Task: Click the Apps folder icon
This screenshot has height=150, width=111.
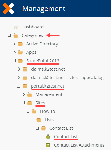Action: [x=20, y=52]
